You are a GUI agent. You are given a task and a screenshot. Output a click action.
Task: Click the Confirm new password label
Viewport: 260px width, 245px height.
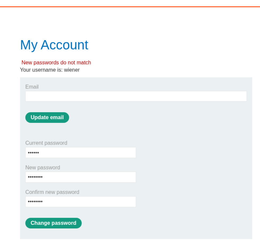pos(52,192)
